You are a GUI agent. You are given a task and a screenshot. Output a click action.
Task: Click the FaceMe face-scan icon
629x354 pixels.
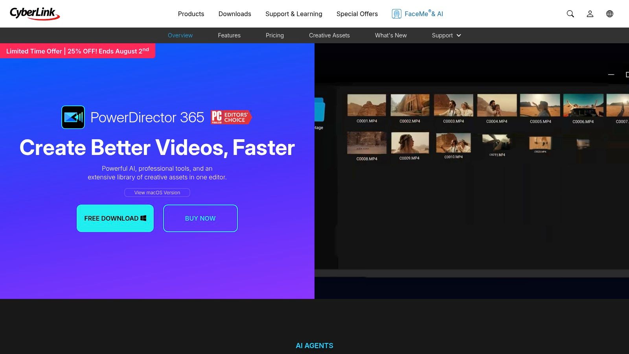click(x=396, y=14)
